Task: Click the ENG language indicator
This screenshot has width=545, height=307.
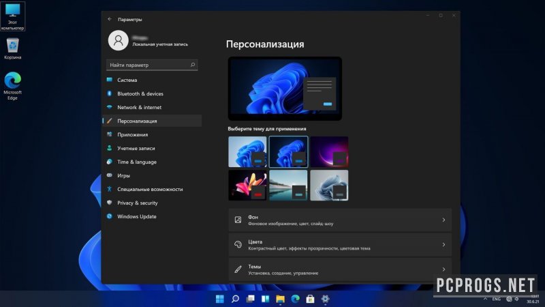Action: [x=497, y=299]
